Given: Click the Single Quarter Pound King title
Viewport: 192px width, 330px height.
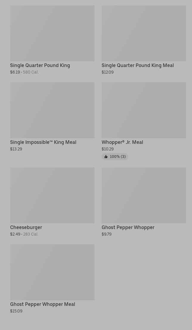Looking at the screenshot, I should (x=40, y=66).
